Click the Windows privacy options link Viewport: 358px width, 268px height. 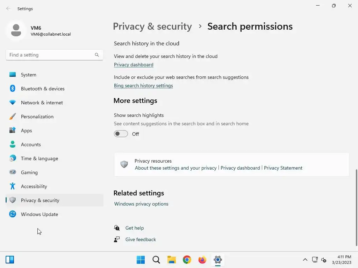coord(141,204)
